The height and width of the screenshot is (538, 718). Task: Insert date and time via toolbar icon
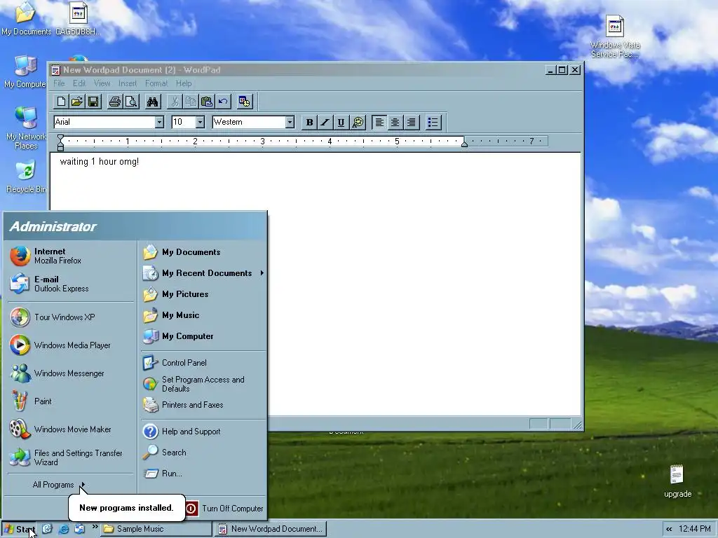click(x=245, y=102)
